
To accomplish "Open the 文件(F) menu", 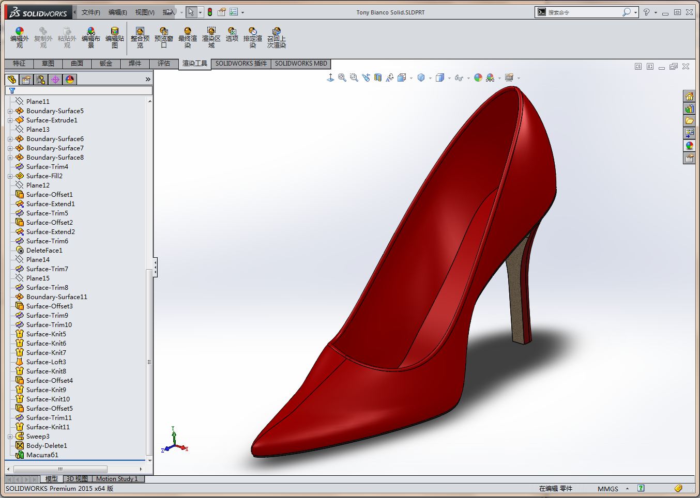I will pyautogui.click(x=90, y=12).
